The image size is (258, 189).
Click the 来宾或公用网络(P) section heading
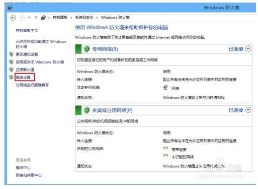[112, 110]
